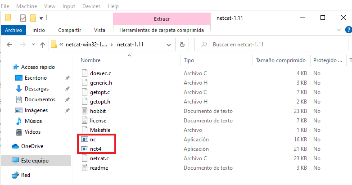The image size is (352, 185).
Task: Open the quick access toolbar customize dropdown
Action: tap(41, 18)
